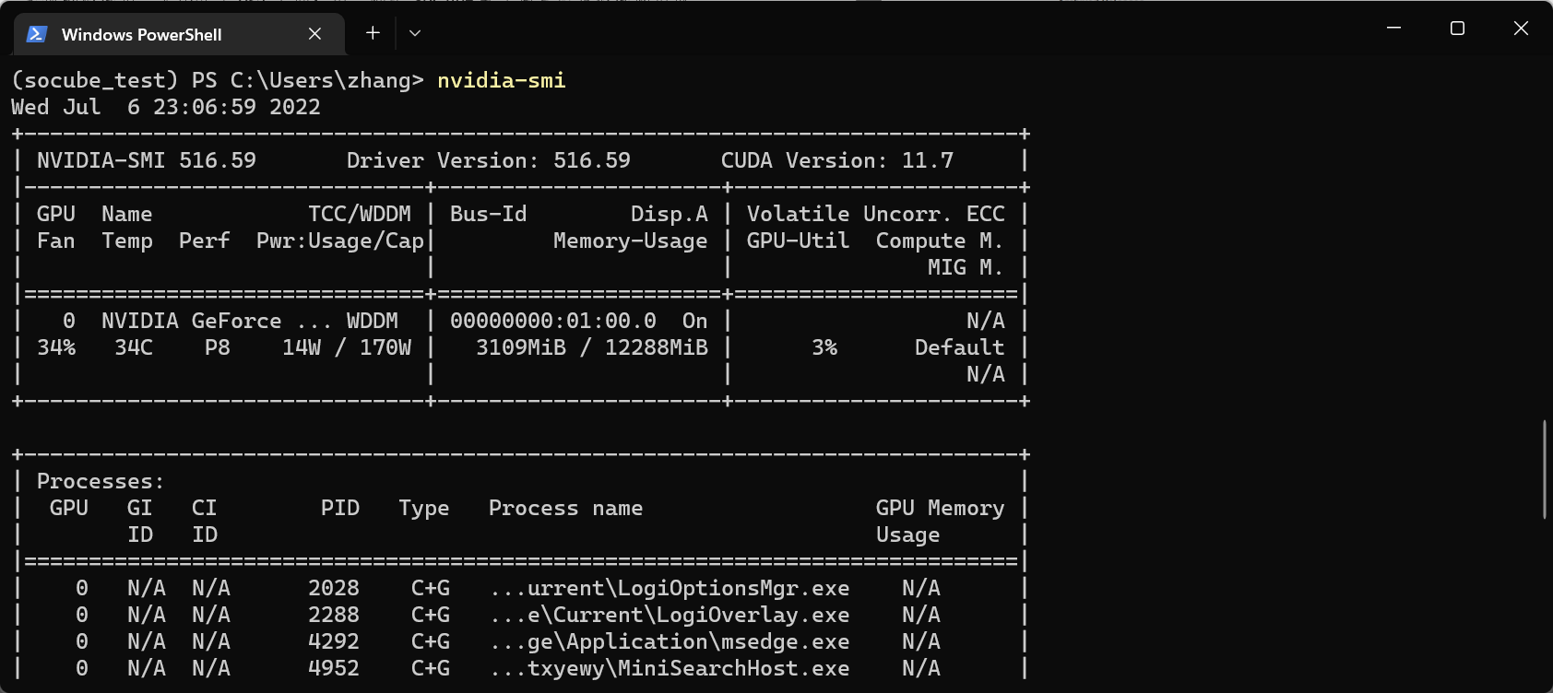The width and height of the screenshot is (1553, 693).
Task: Click the Processes: heading
Action: tap(101, 481)
